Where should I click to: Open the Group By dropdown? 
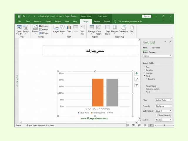point(163,106)
